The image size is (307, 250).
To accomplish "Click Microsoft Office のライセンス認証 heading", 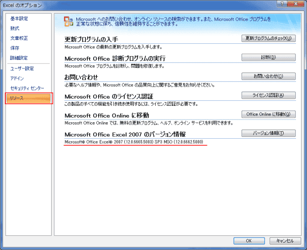I will (x=109, y=96).
